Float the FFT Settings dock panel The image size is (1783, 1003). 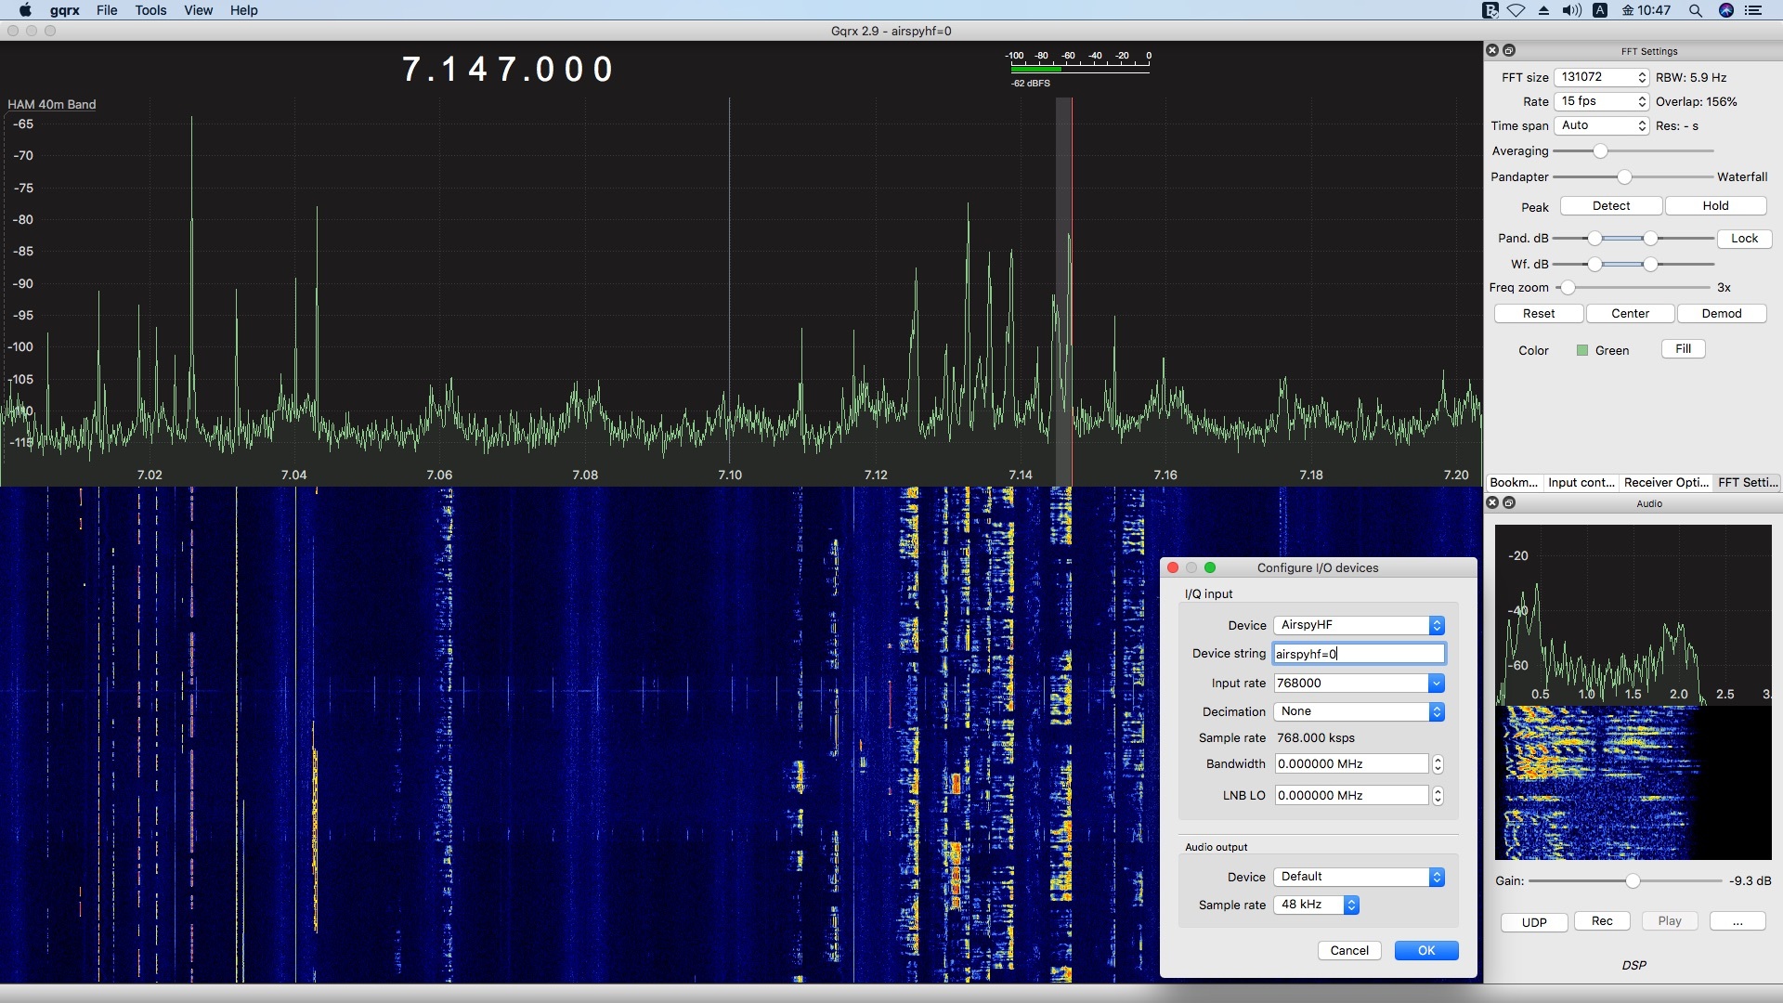tap(1509, 50)
